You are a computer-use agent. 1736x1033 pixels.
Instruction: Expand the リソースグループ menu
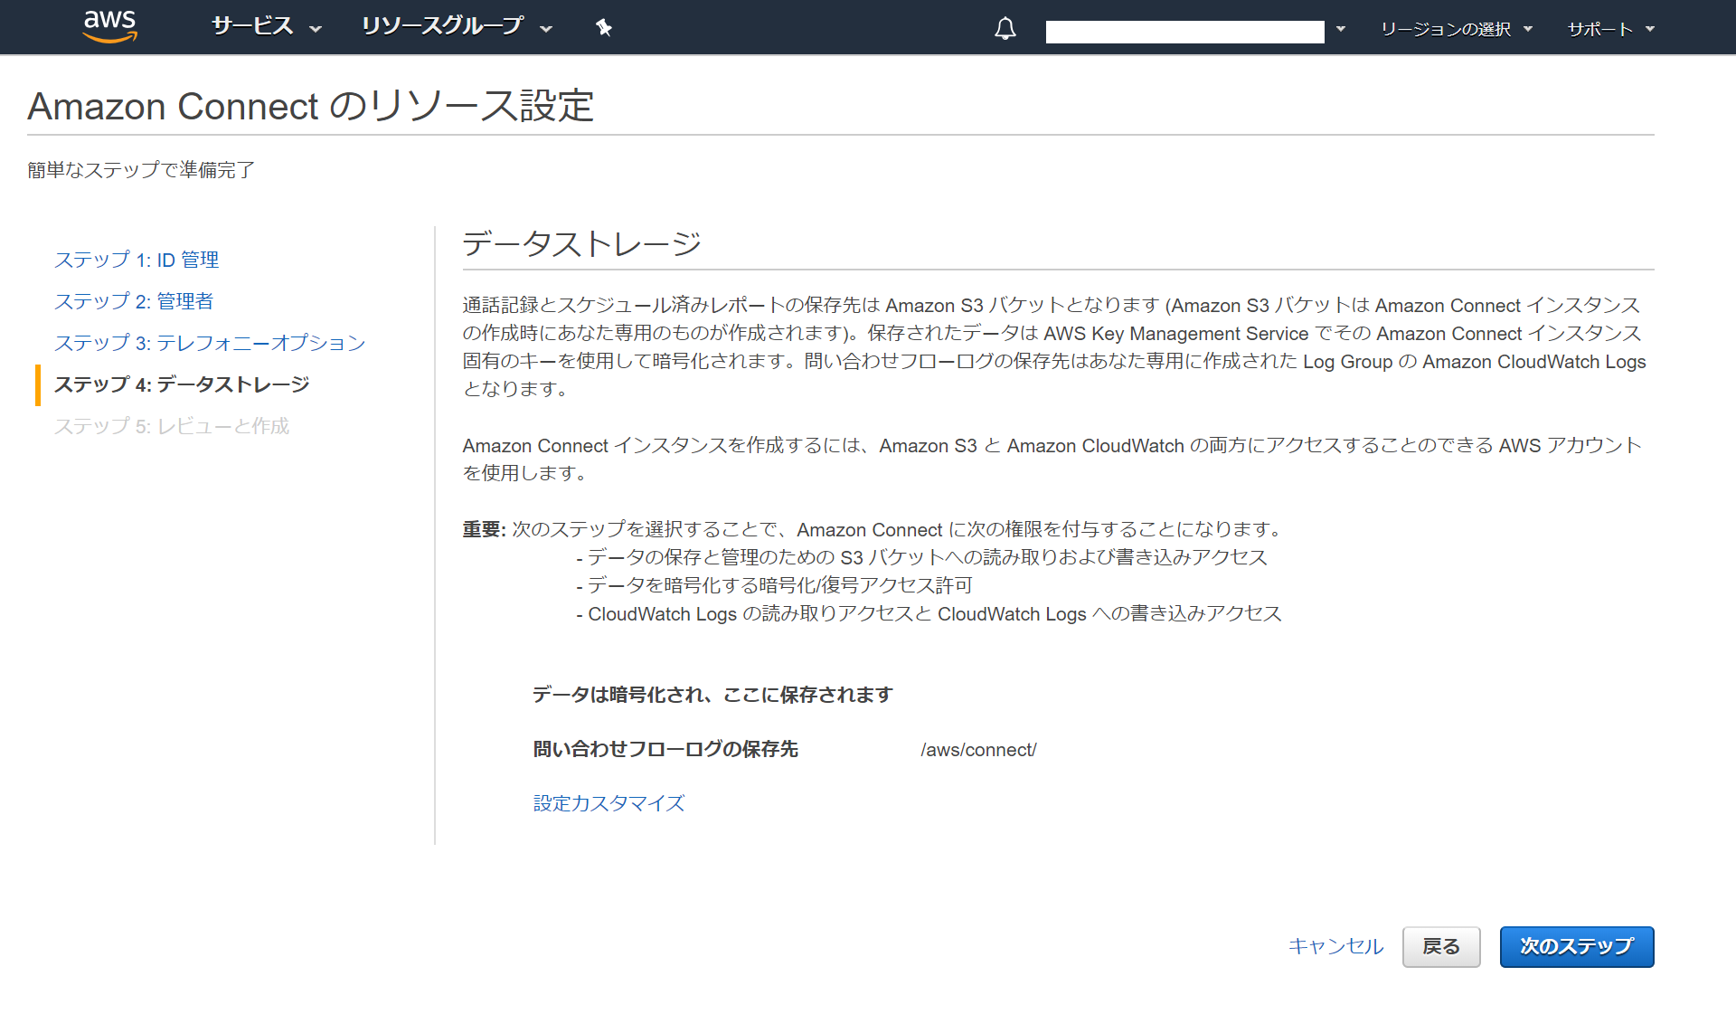457,27
